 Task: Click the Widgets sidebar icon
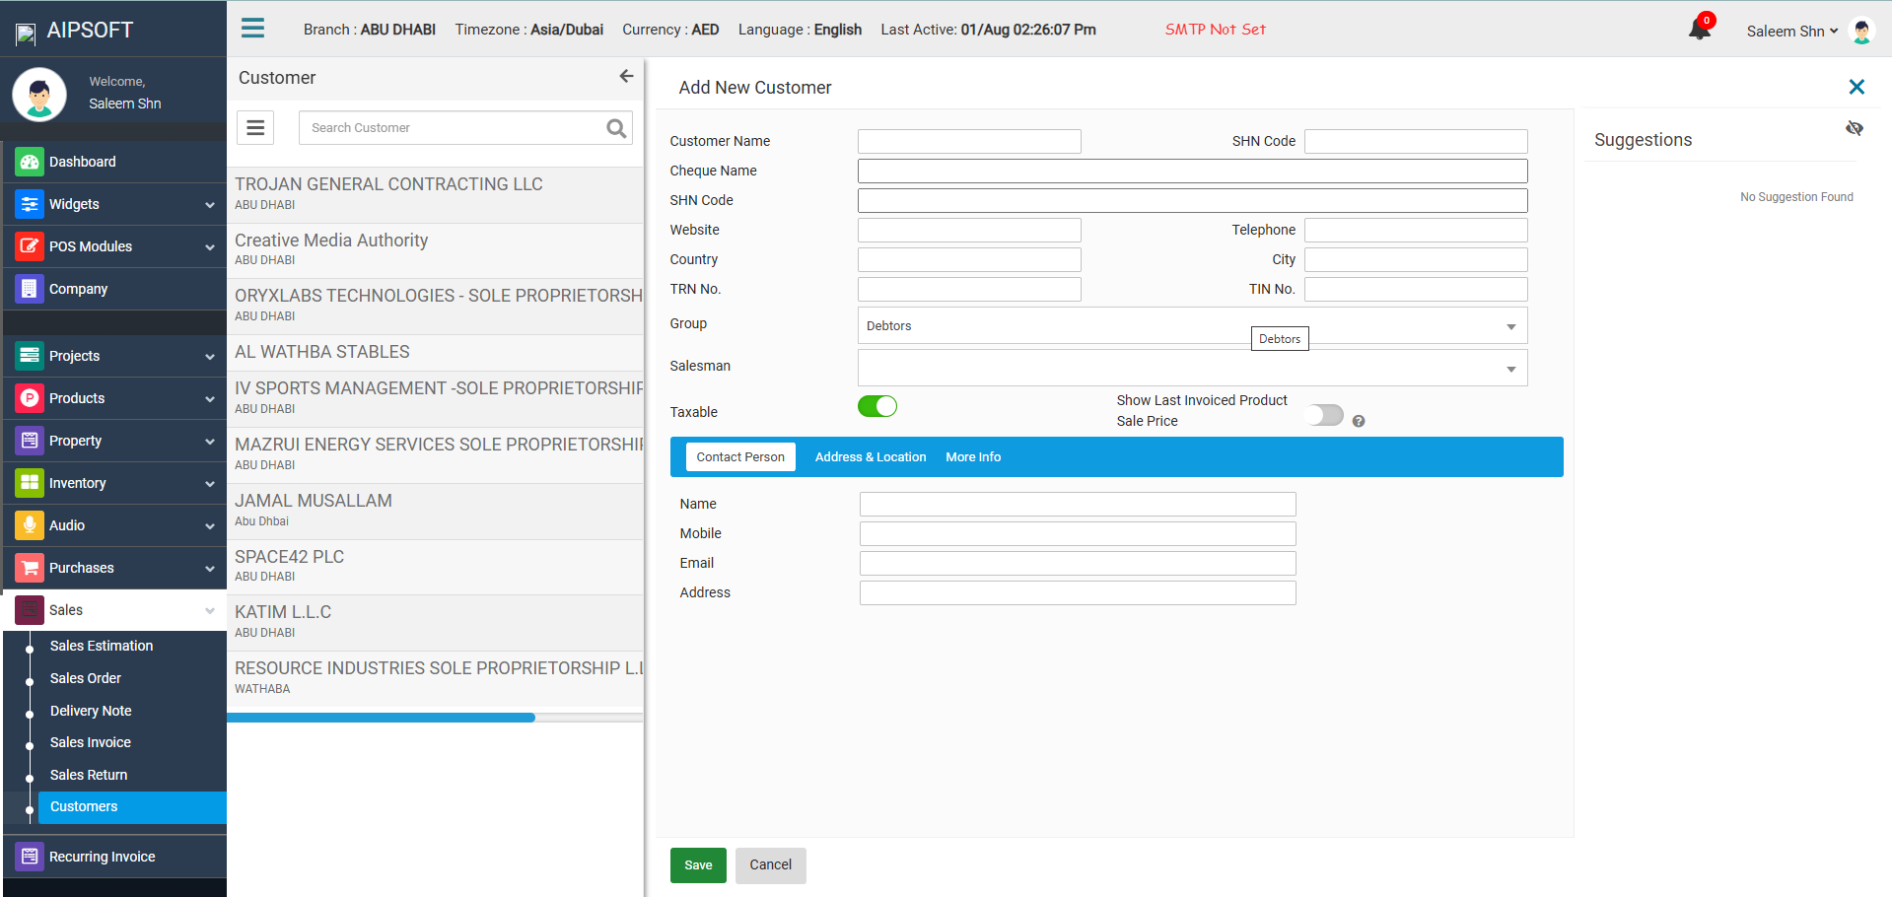30,204
